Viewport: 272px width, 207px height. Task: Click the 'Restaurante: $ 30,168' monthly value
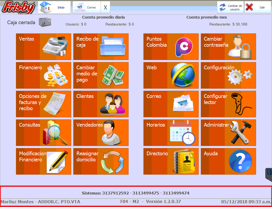[x=228, y=24]
